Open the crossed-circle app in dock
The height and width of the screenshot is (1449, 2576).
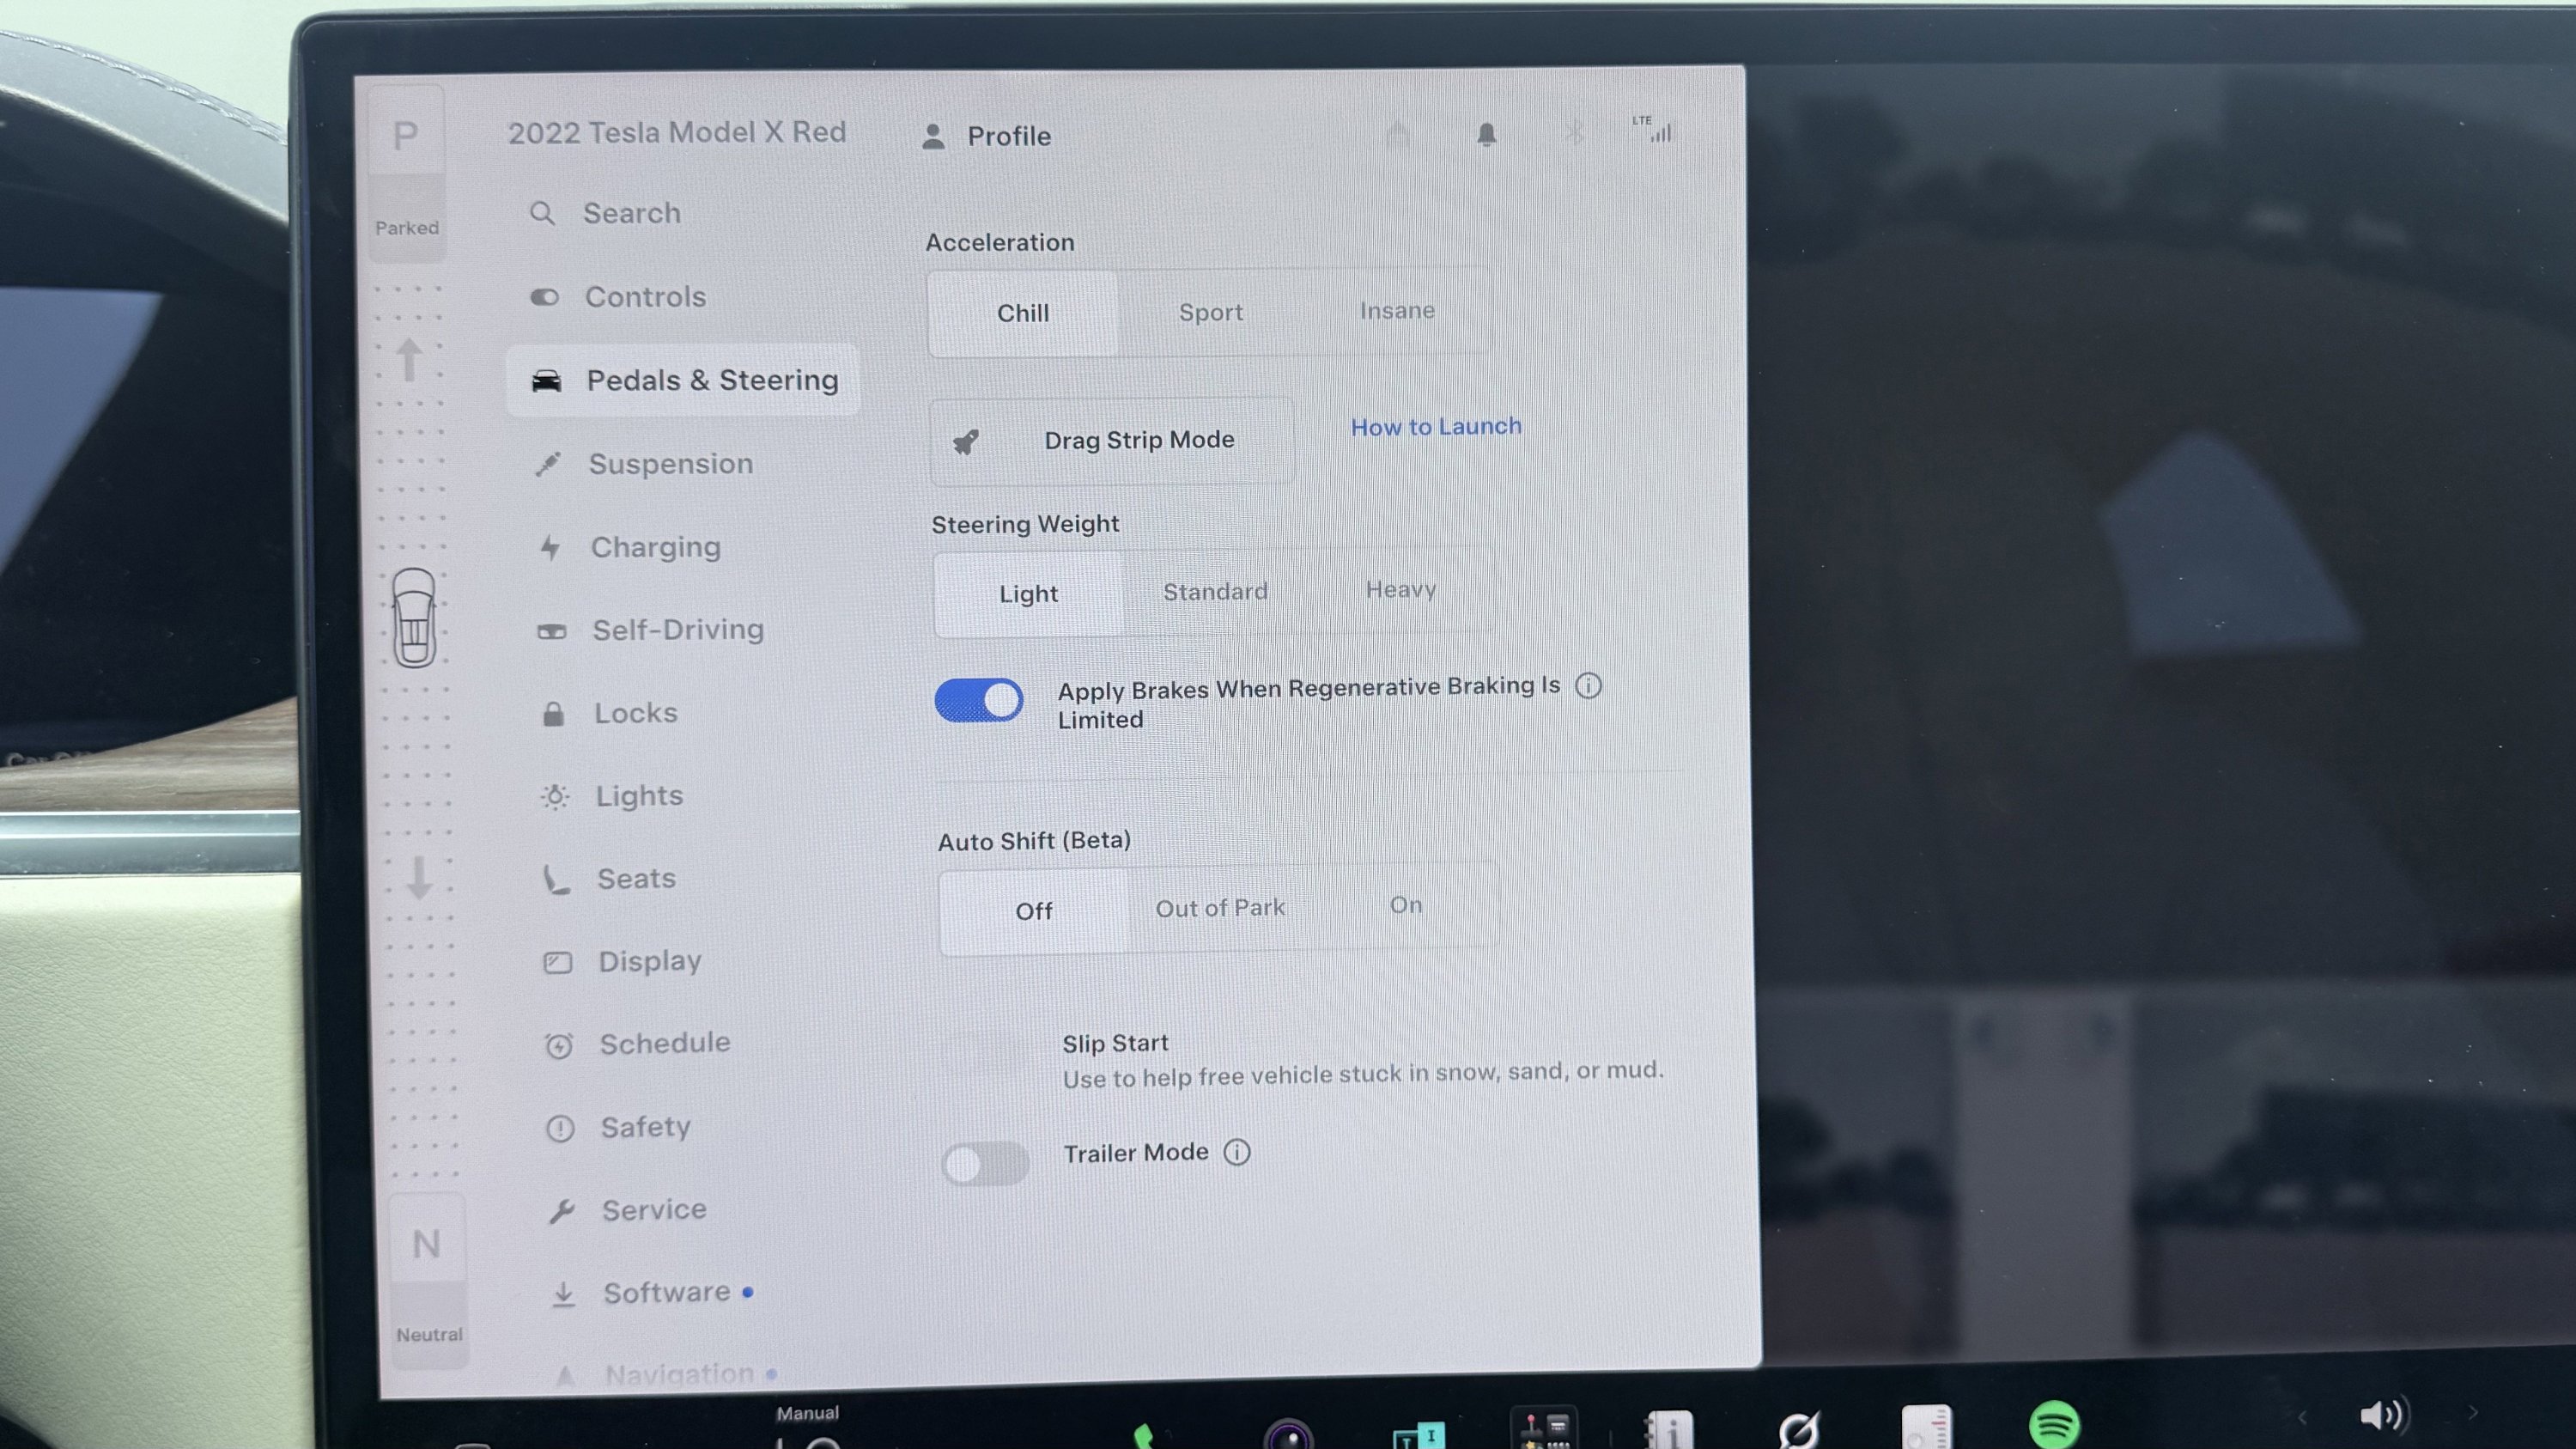1798,1429
